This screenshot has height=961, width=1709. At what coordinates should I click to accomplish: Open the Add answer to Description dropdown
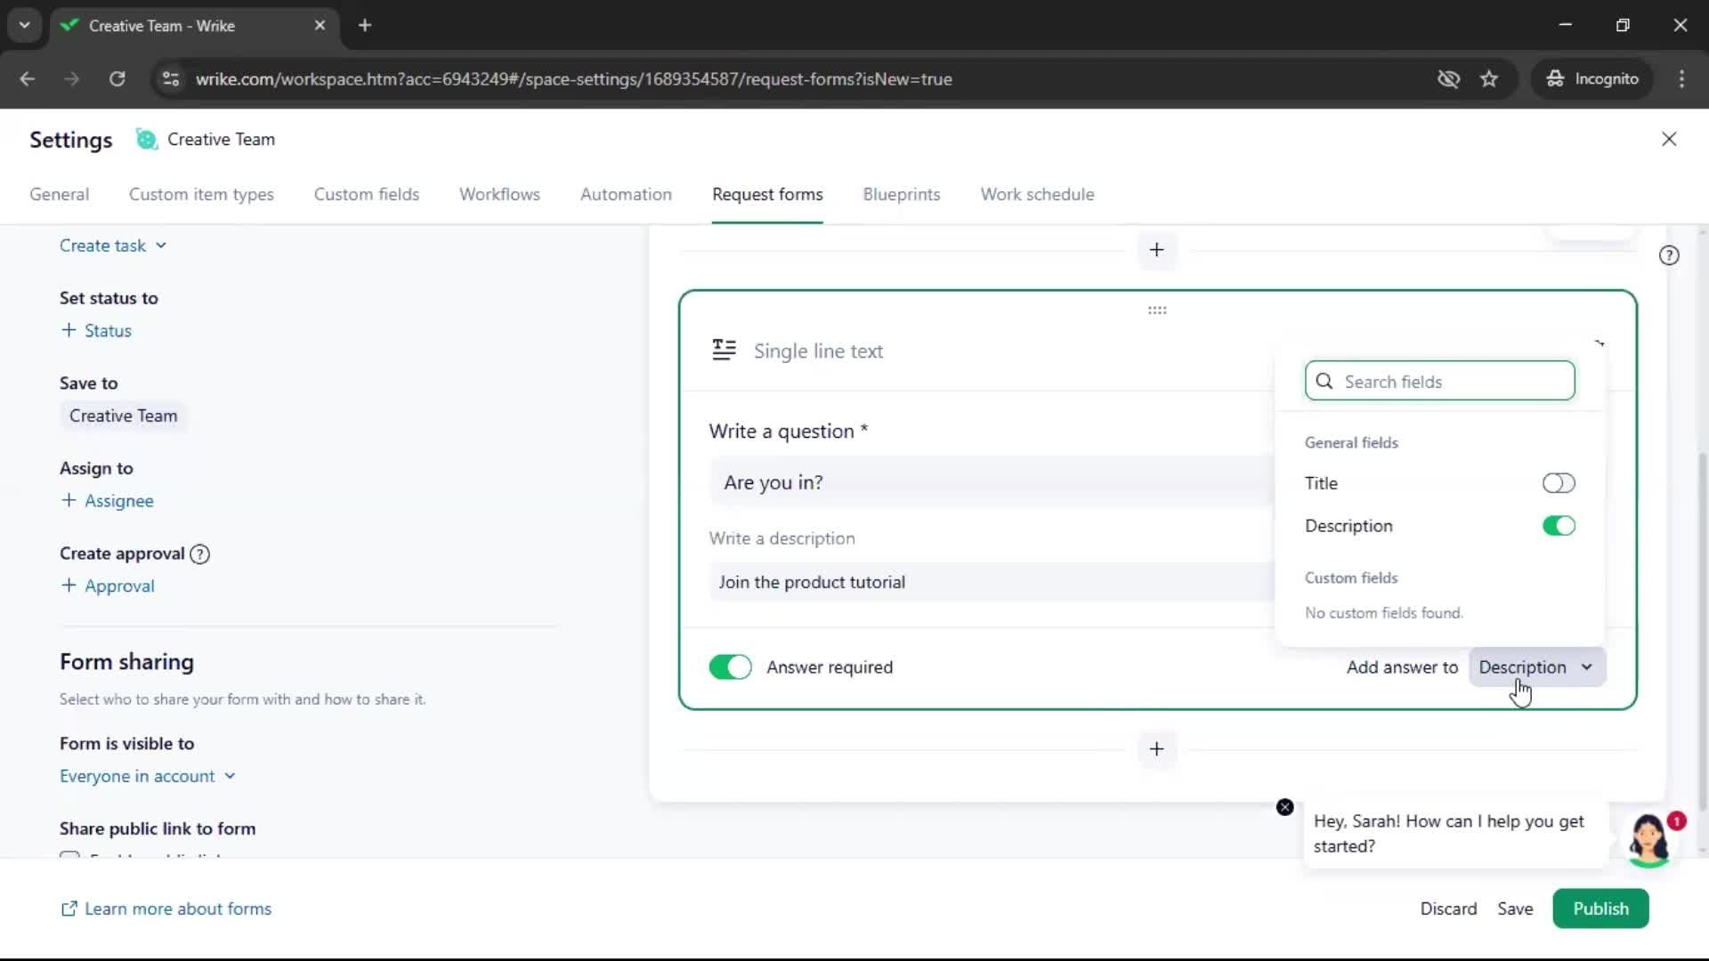click(x=1537, y=667)
